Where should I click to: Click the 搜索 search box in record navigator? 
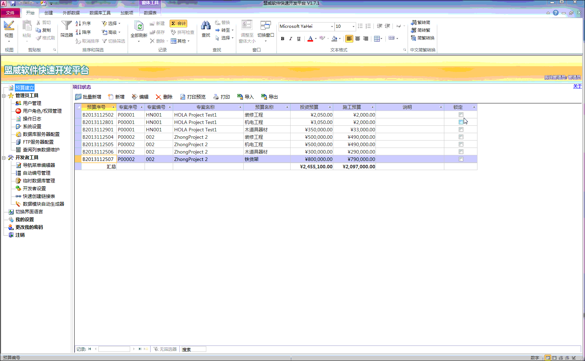(193, 349)
